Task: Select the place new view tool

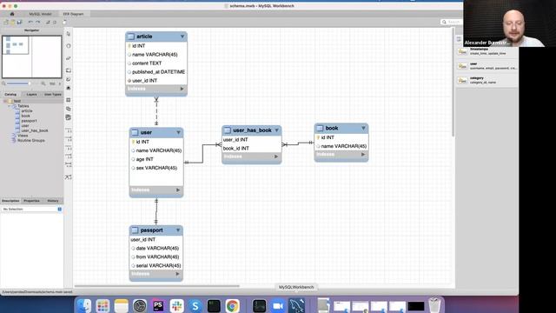Action: coord(69,109)
